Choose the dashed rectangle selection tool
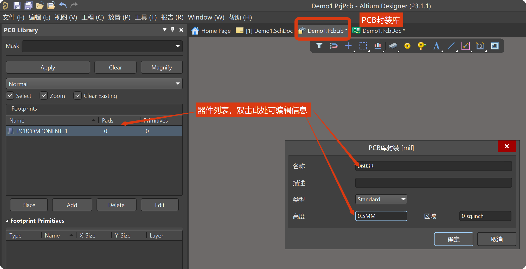526x269 pixels. 363,46
